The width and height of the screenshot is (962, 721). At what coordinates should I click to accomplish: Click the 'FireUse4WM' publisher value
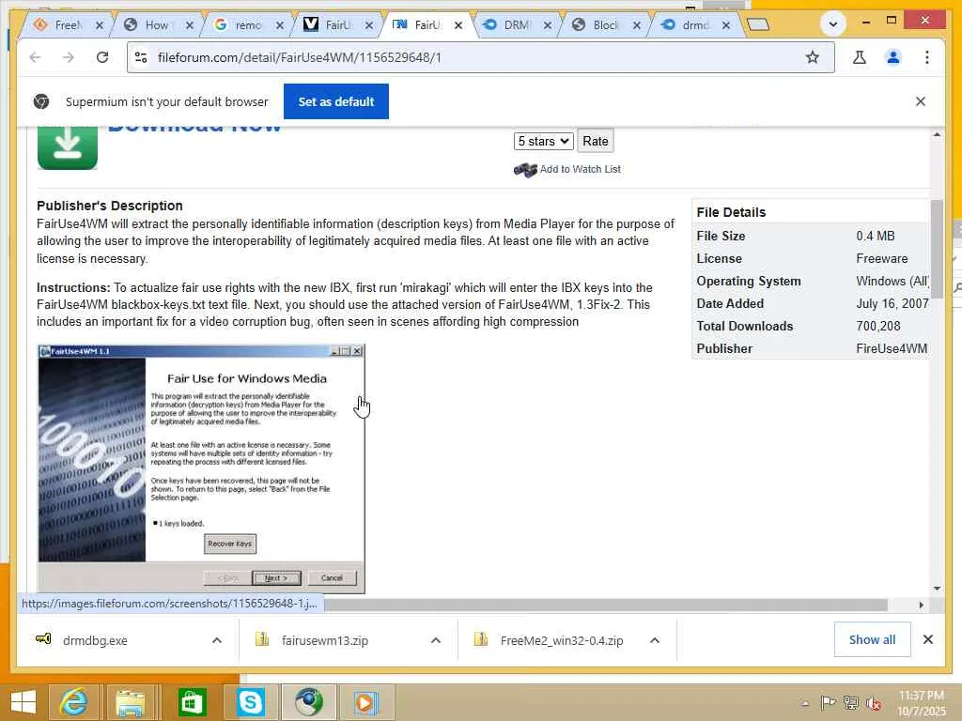pyautogui.click(x=892, y=349)
